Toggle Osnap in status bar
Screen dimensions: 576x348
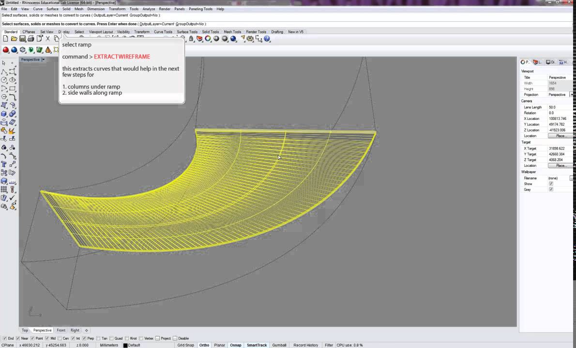235,345
